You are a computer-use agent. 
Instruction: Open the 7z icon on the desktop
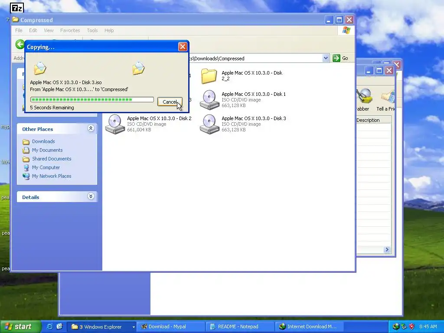(17, 8)
